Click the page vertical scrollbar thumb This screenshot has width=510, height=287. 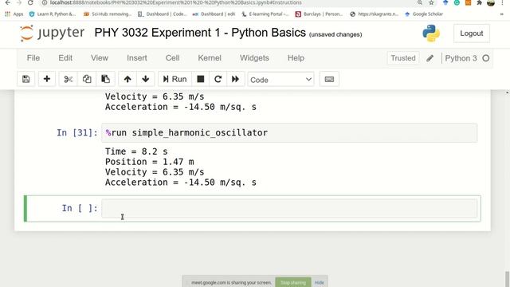click(507, 279)
